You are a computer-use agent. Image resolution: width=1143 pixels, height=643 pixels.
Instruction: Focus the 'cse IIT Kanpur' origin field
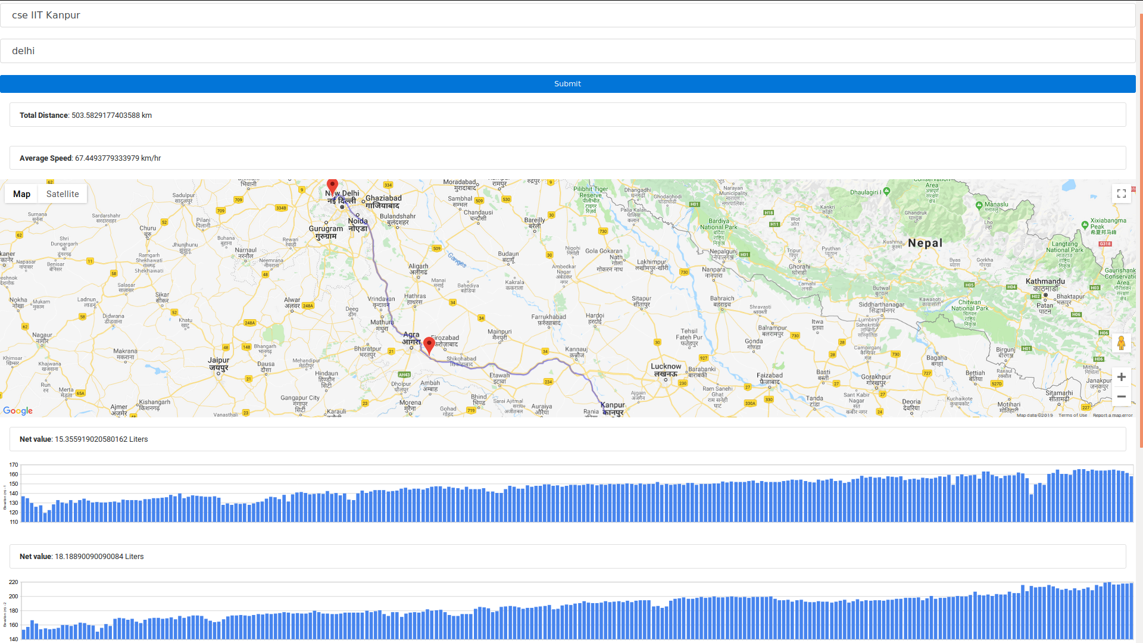(567, 15)
